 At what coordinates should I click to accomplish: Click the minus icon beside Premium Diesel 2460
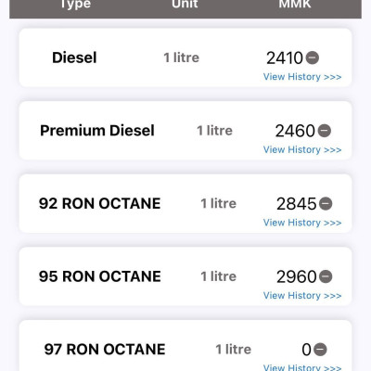(325, 131)
